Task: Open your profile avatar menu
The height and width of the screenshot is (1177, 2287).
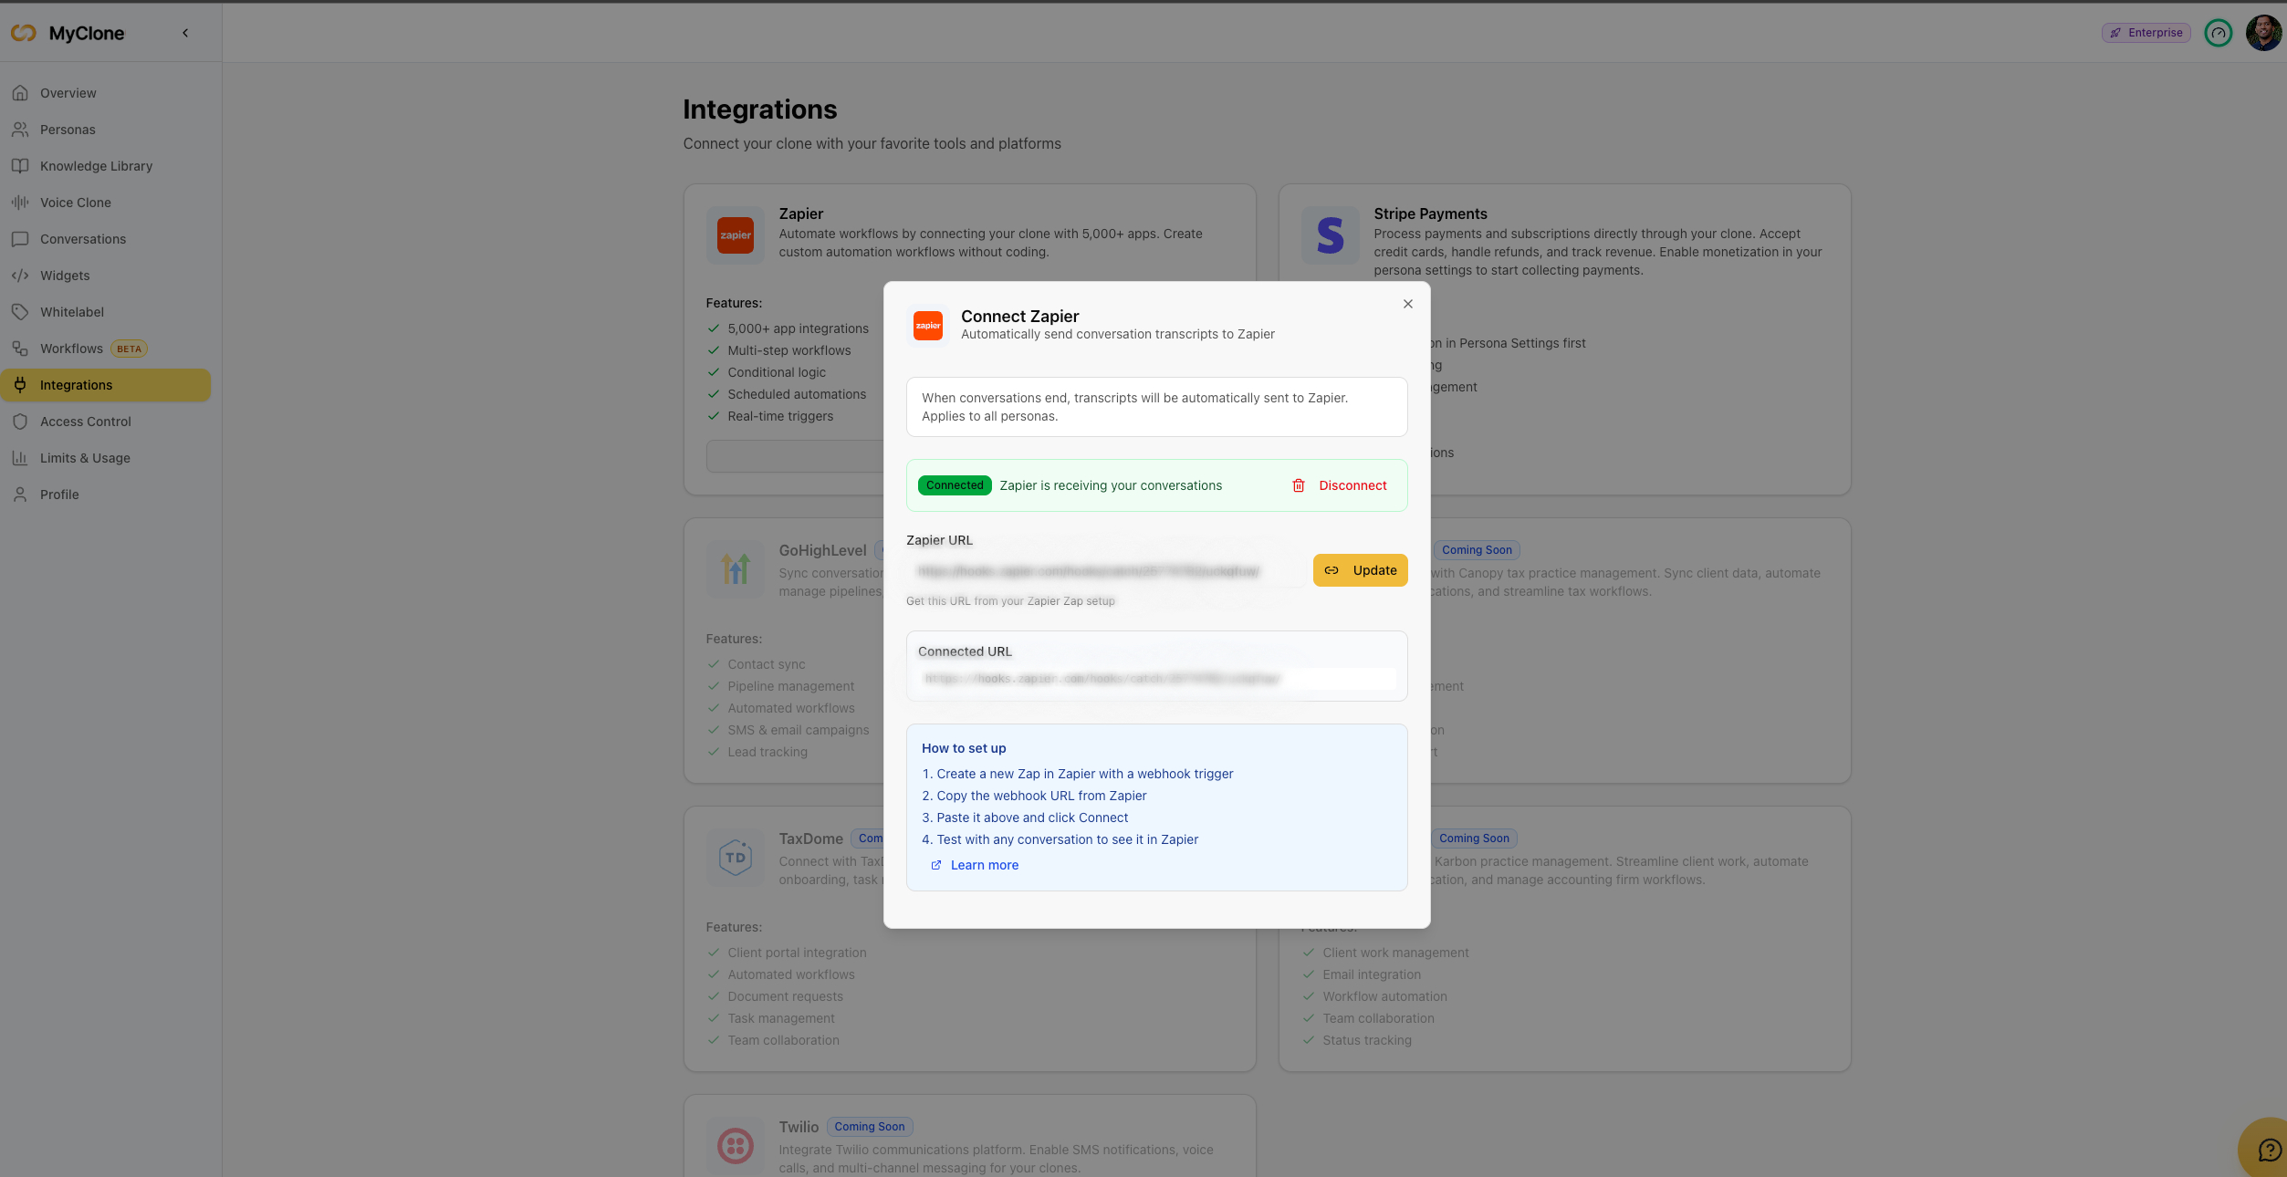Action: coord(2263,33)
